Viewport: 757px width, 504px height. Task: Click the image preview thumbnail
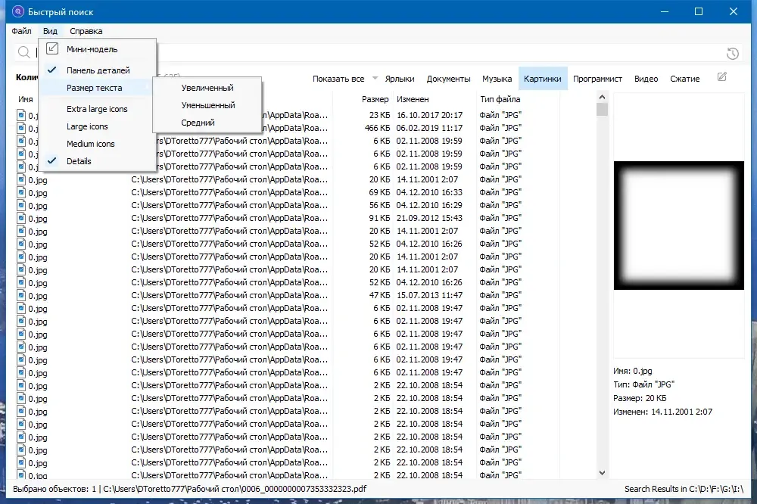click(x=679, y=226)
